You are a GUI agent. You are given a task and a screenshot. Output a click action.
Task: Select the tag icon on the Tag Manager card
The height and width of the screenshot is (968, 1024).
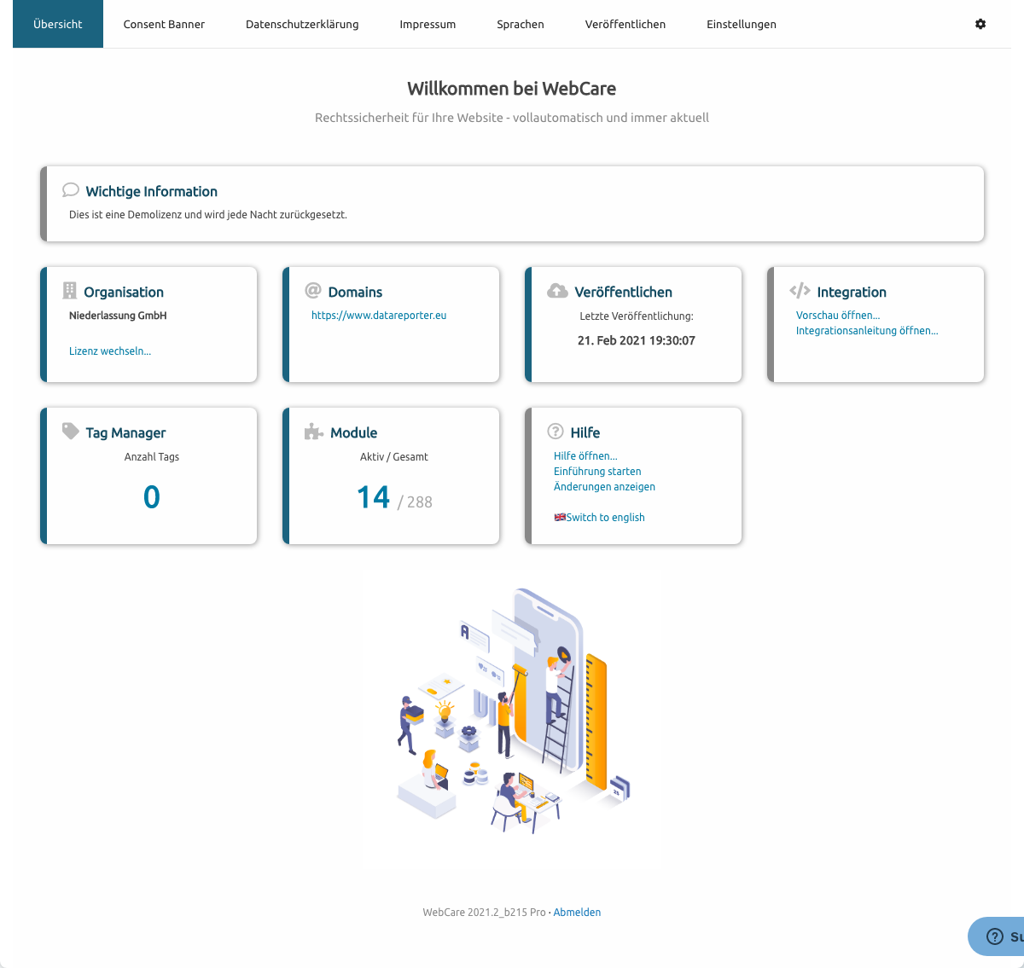click(x=71, y=431)
